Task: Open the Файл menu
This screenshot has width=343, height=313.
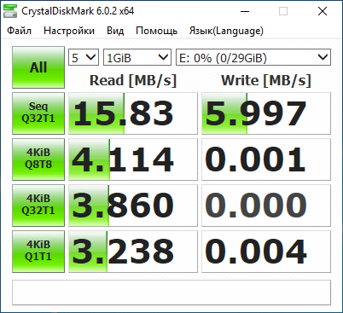Action: (19, 31)
